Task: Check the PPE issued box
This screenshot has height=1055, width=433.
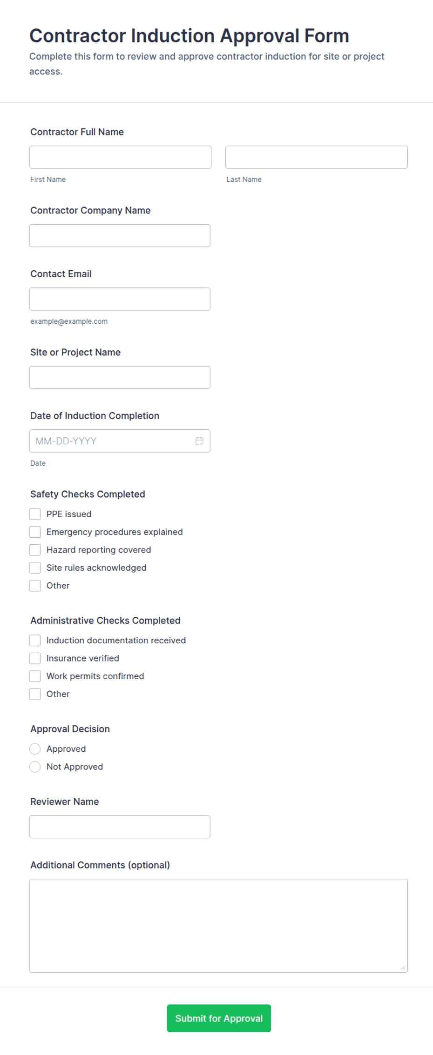Action: 35,514
